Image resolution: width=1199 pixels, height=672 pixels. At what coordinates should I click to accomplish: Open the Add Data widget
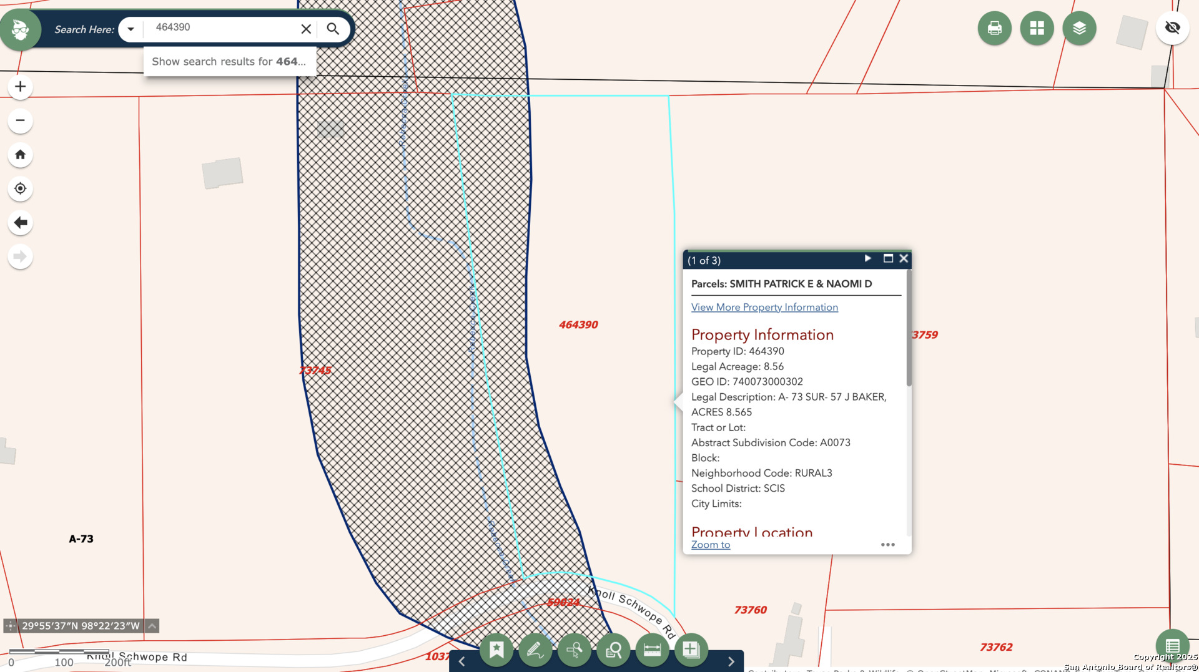pos(691,650)
